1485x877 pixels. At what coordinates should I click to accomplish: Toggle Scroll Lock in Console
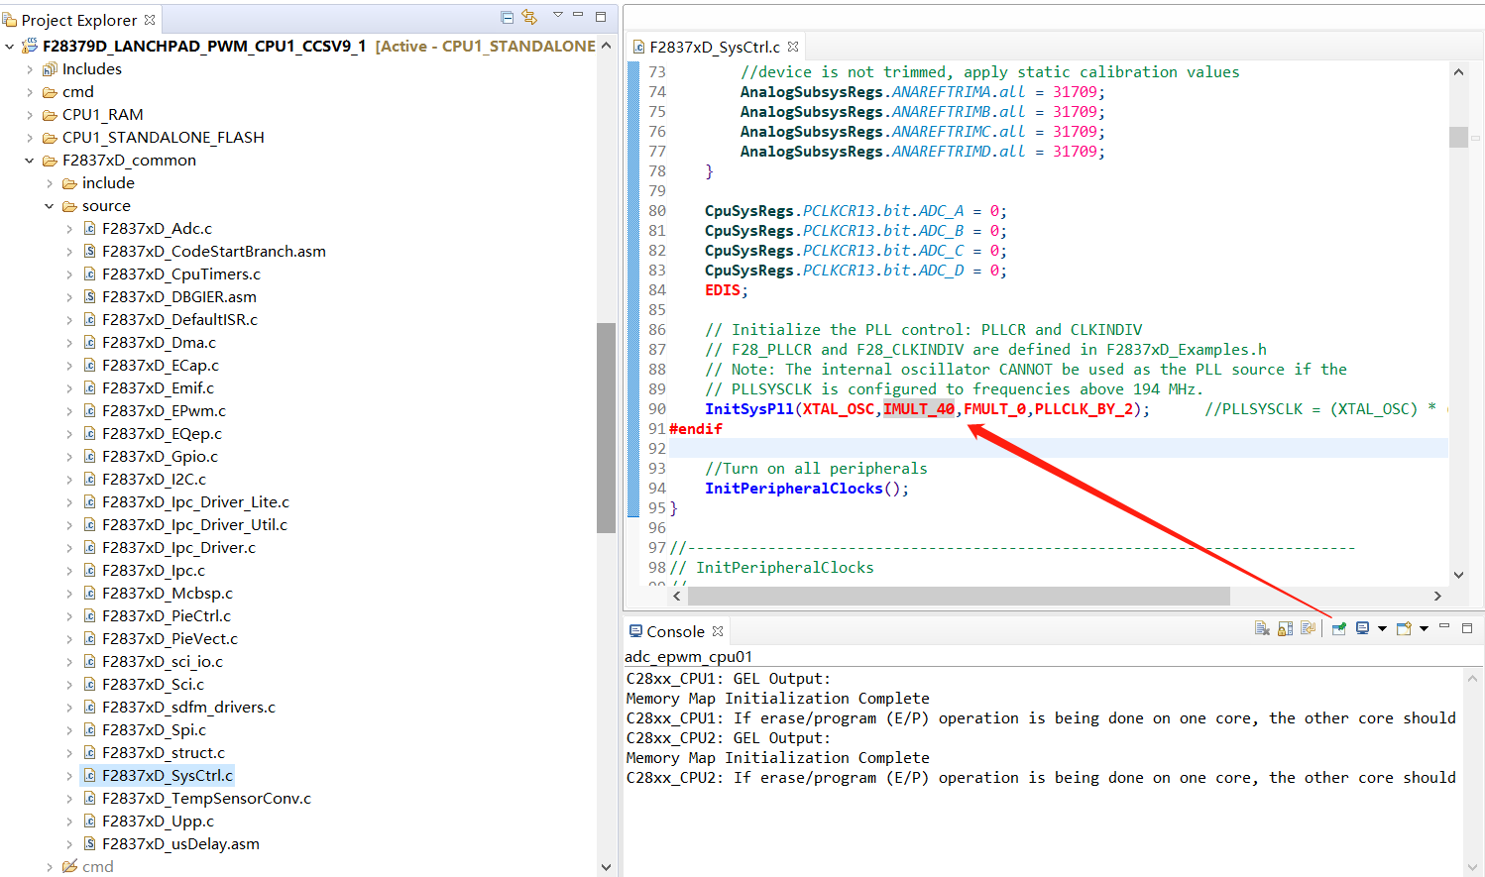pos(1285,628)
